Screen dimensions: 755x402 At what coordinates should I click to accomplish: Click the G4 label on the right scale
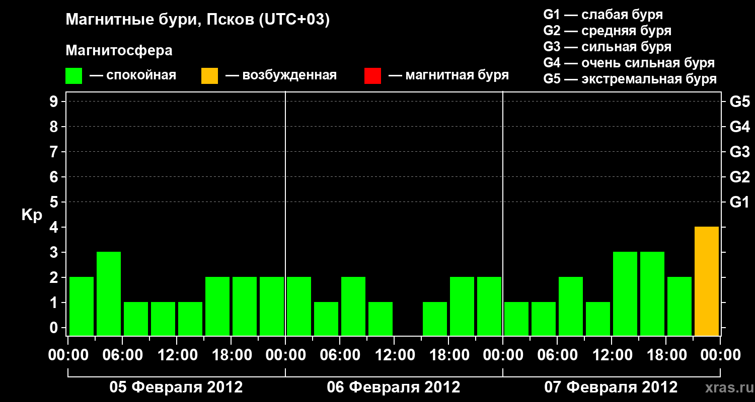[739, 127]
